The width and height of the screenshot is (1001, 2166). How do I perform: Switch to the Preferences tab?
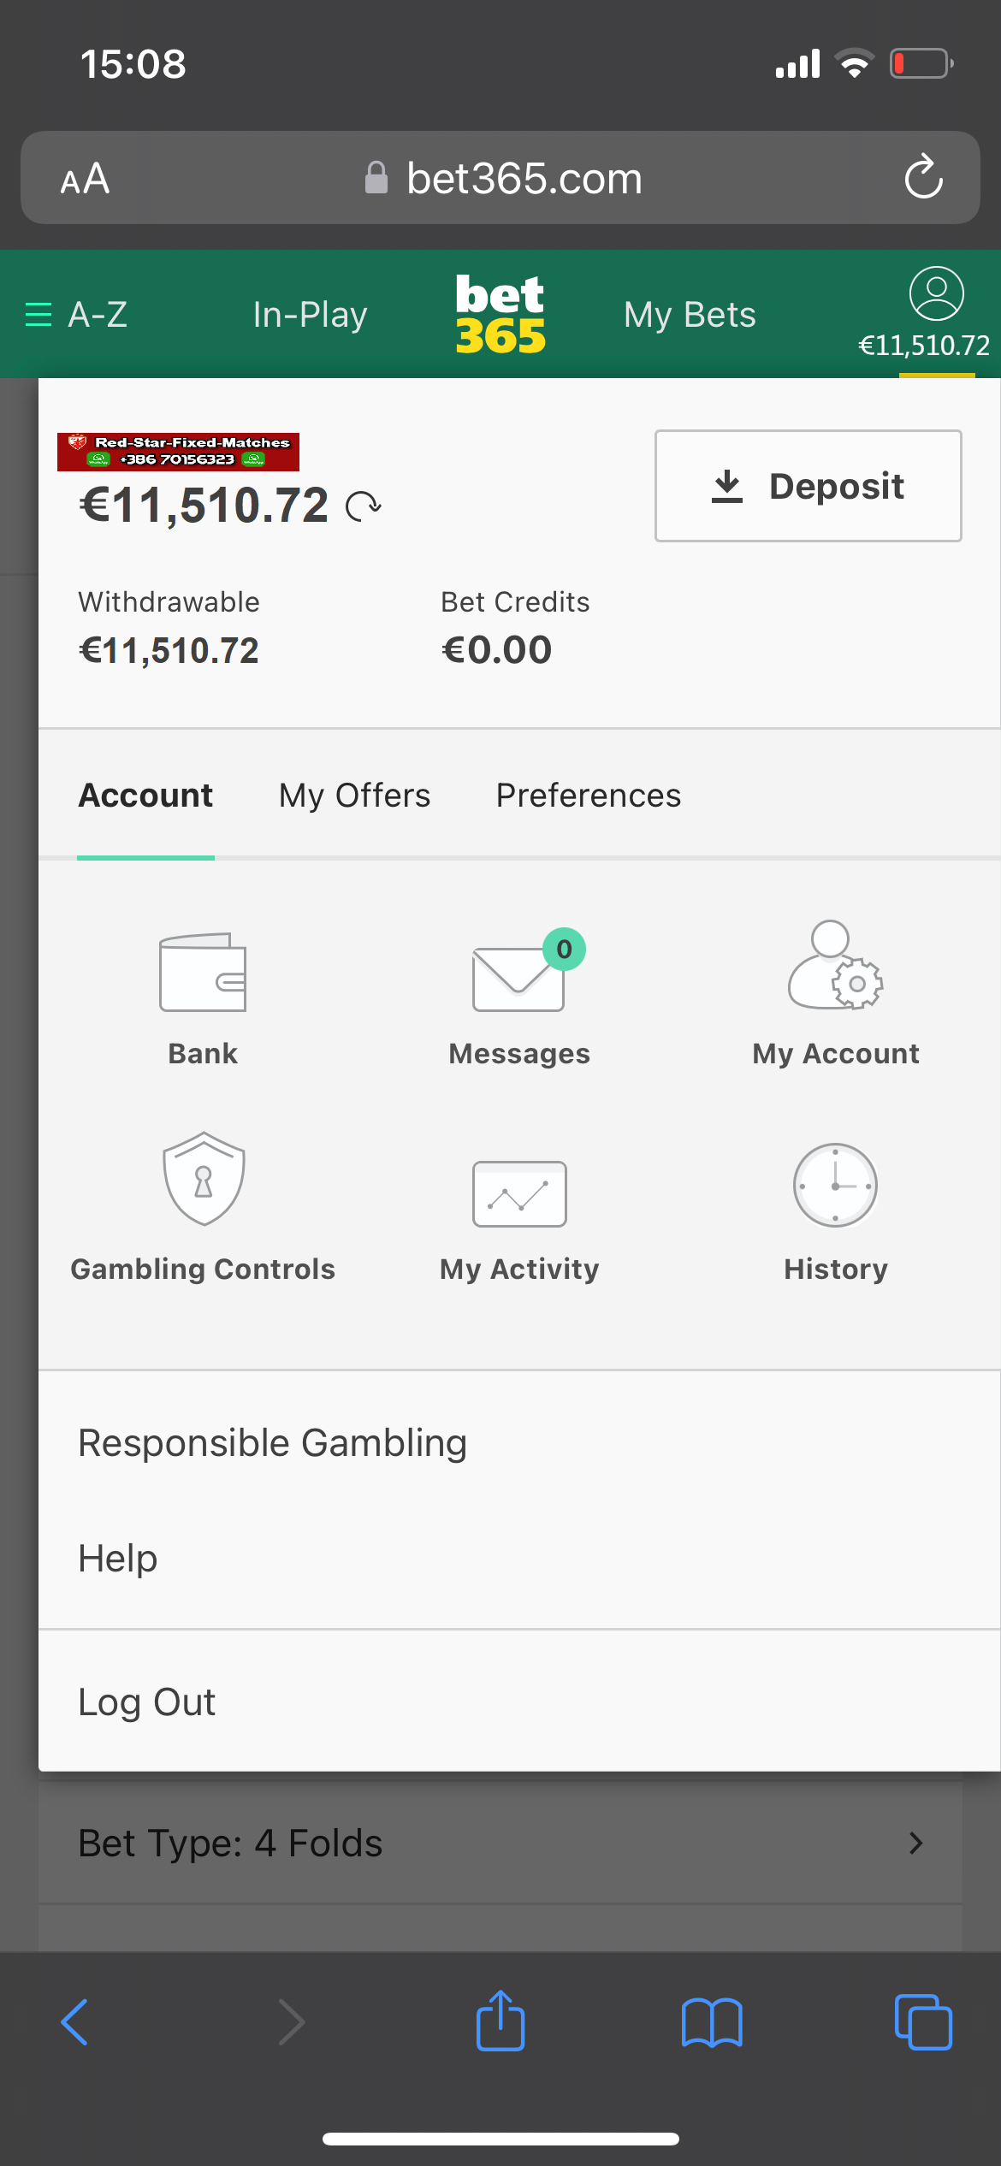point(589,796)
